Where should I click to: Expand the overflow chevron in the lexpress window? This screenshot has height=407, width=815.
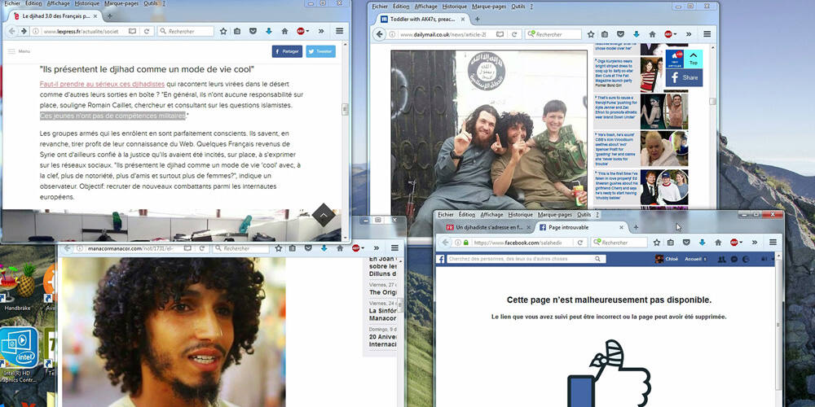click(x=320, y=31)
